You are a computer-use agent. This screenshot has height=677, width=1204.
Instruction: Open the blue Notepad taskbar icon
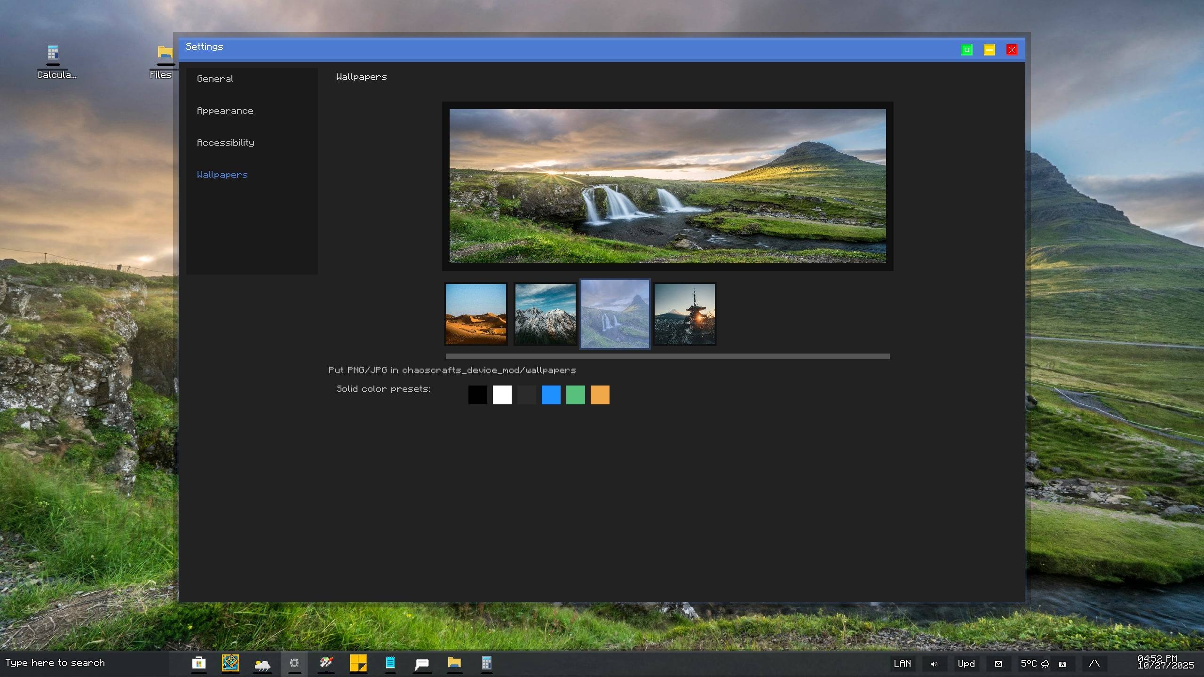pos(390,663)
